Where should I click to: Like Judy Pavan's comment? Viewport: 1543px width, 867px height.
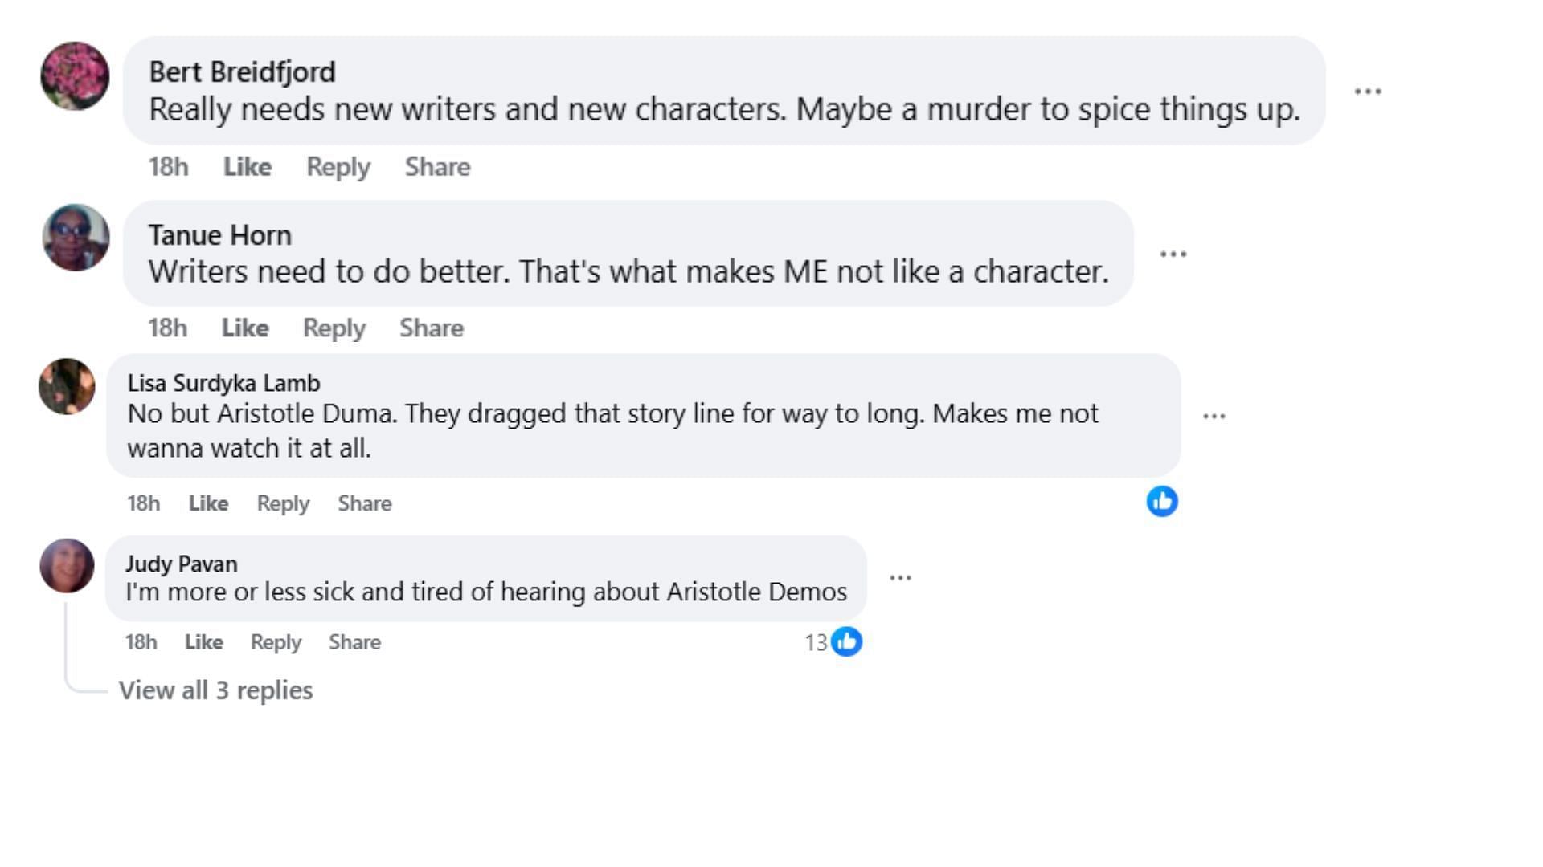tap(203, 642)
